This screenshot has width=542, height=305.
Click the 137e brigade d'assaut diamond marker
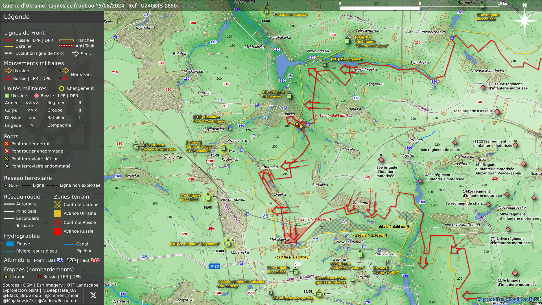[497, 112]
